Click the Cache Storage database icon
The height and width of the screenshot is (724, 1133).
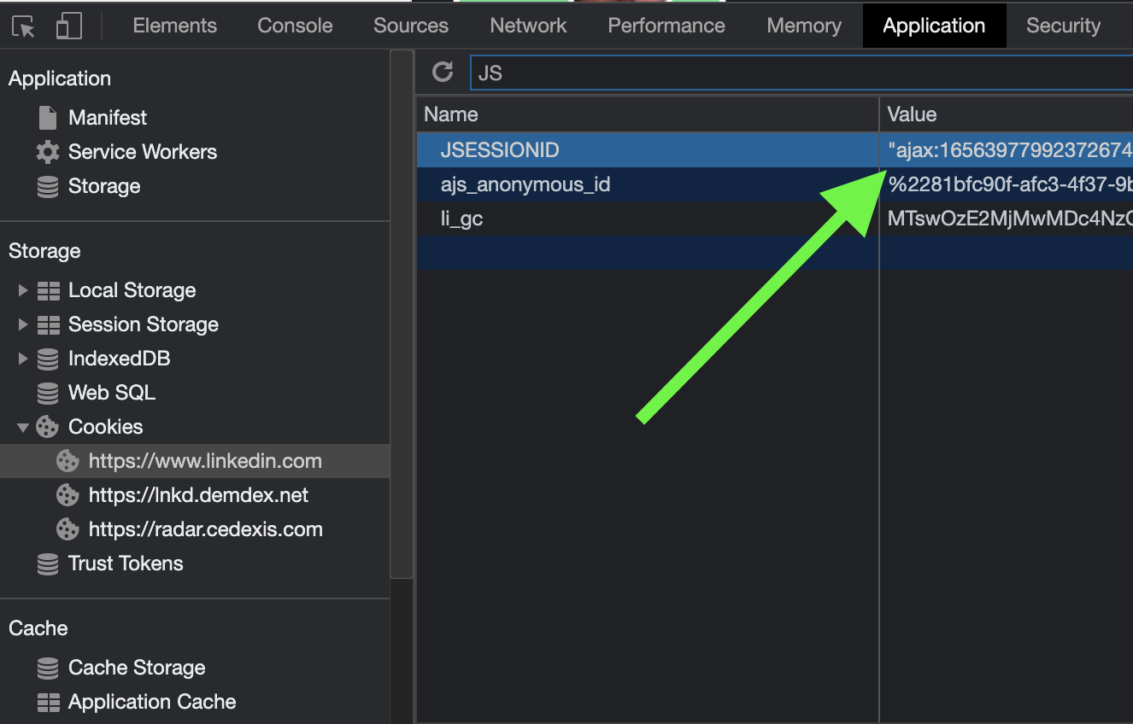tap(48, 668)
